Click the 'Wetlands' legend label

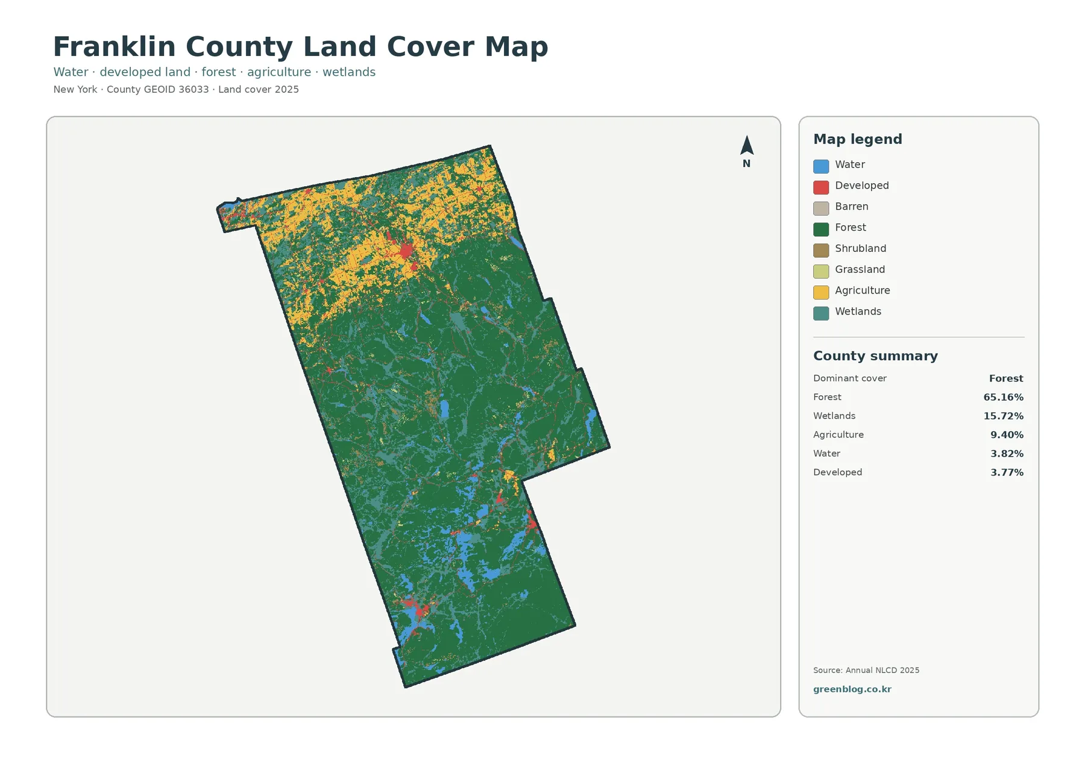[858, 311]
